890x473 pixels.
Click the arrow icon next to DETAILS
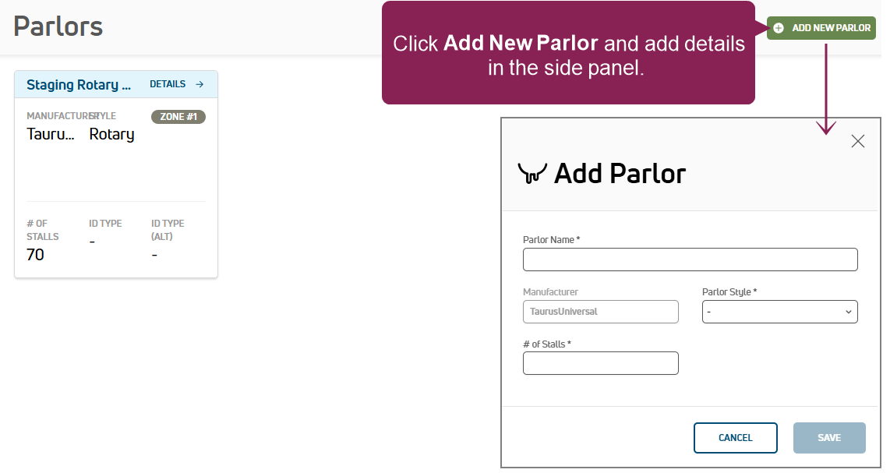tap(200, 84)
